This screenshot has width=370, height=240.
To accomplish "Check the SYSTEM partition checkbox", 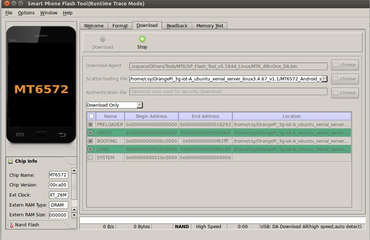I will pyautogui.click(x=91, y=157).
